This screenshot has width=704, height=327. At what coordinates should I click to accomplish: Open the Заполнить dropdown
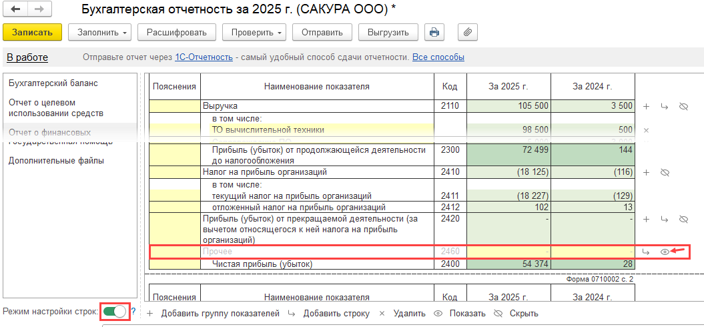102,32
